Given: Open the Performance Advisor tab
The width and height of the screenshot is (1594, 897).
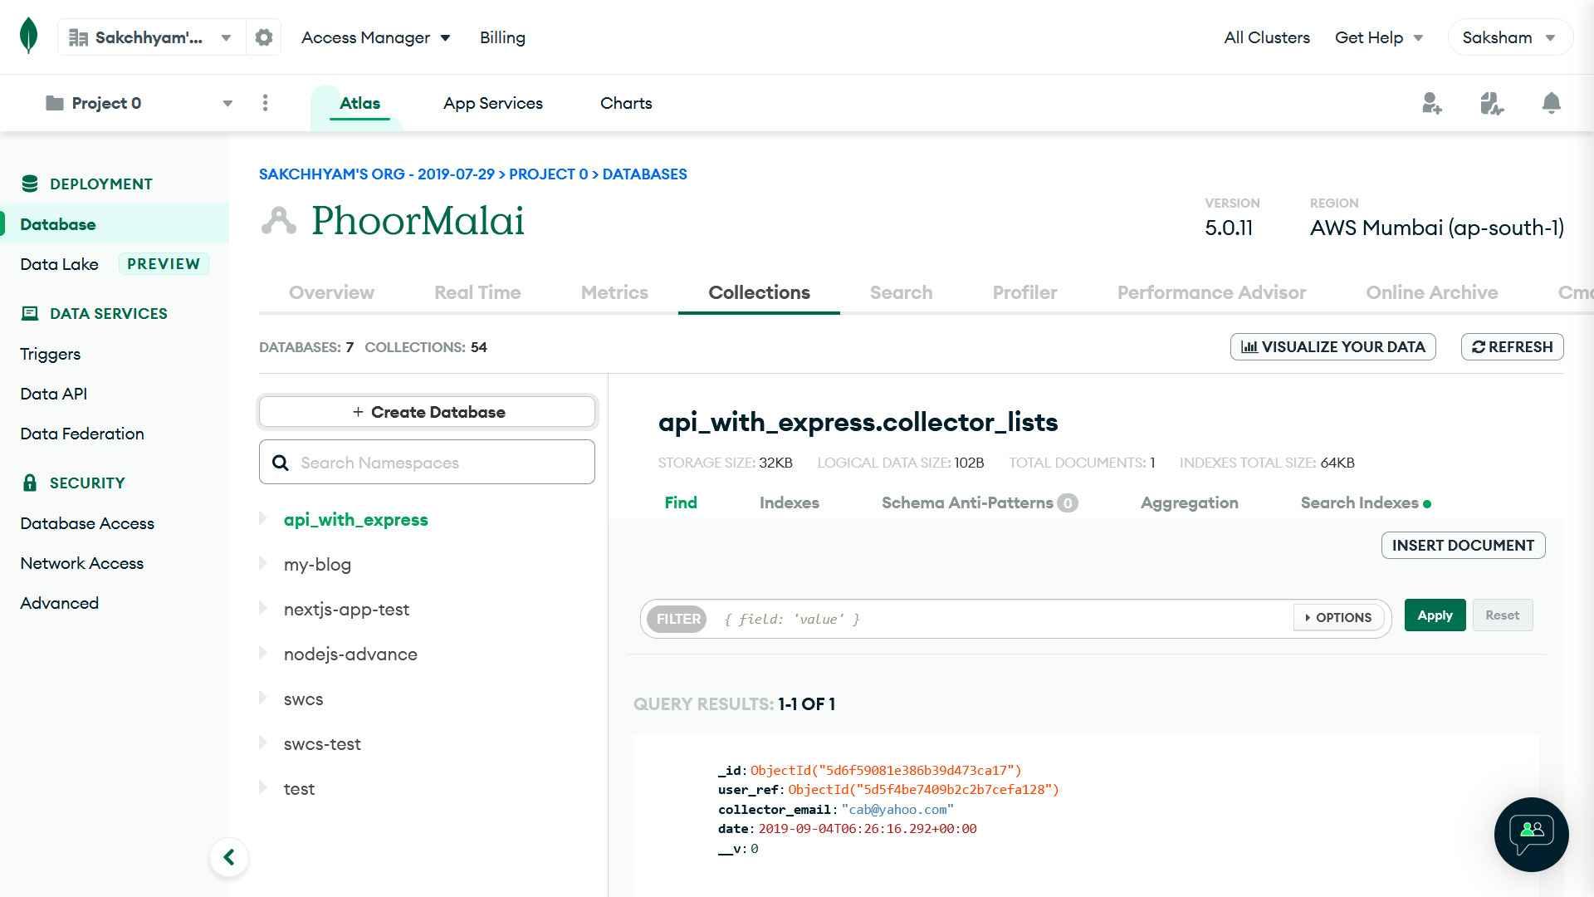Looking at the screenshot, I should coord(1211,292).
